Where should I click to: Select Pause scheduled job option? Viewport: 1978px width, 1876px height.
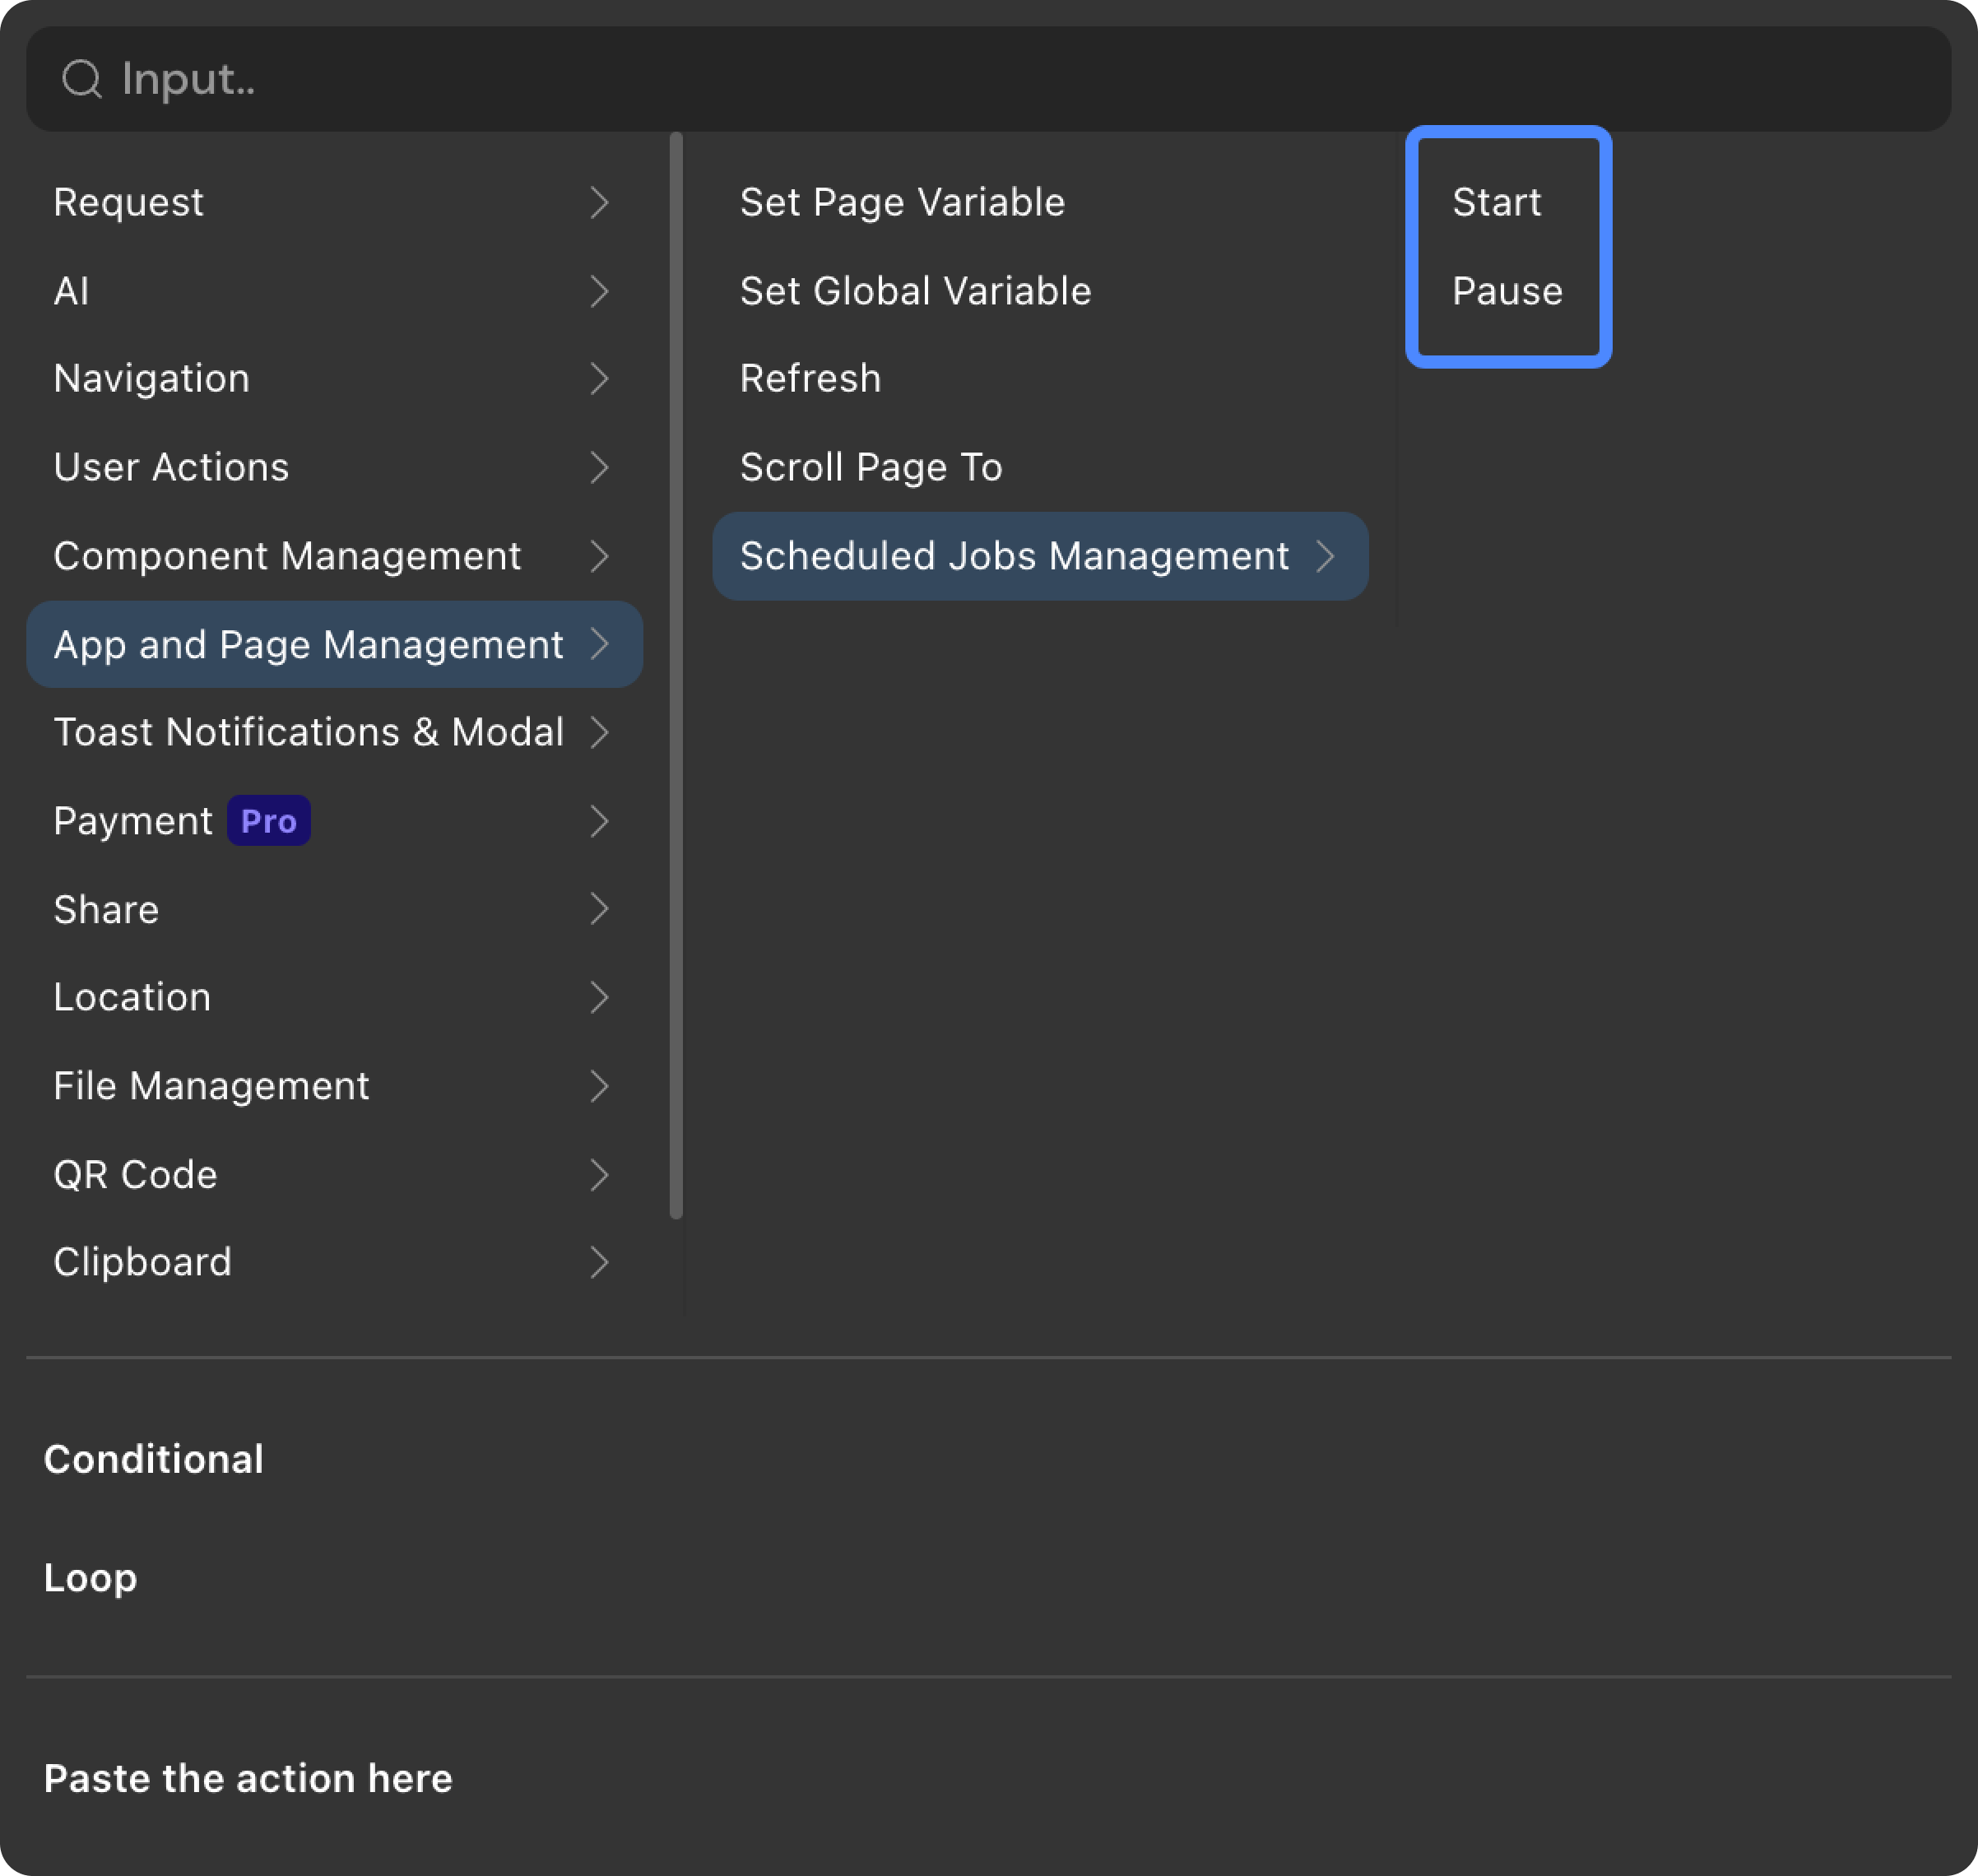tap(1506, 291)
